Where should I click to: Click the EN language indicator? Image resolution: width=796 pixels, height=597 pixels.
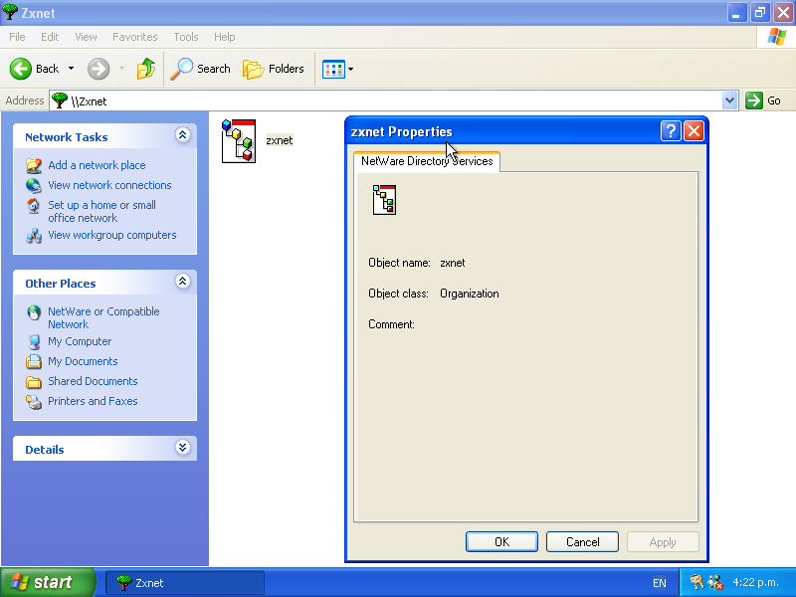click(659, 583)
